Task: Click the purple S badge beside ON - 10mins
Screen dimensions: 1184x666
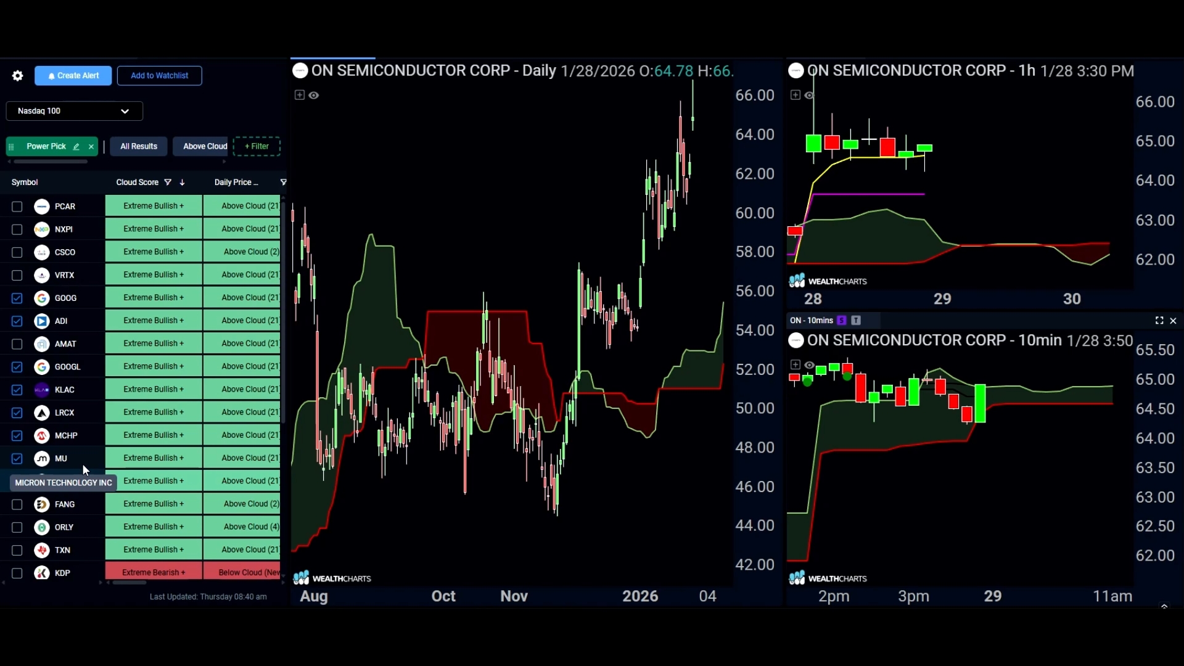Action: pos(842,321)
